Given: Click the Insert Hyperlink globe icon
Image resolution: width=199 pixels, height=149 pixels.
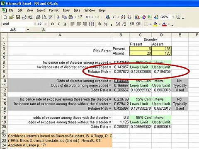Looking at the screenshot, I should [x=108, y=17].
